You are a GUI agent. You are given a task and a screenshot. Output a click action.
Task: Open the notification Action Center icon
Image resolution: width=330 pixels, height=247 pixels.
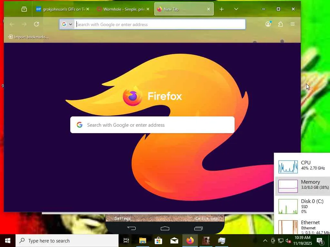320,241
